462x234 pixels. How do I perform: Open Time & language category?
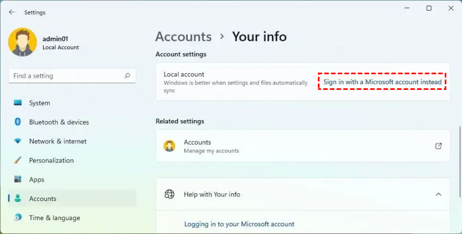click(x=54, y=218)
